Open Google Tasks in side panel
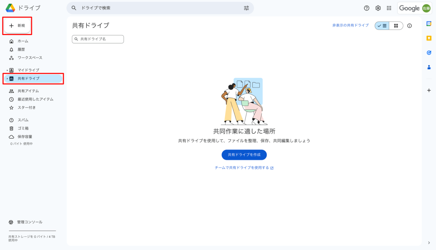Viewport: 436px width, 250px height. [x=429, y=53]
